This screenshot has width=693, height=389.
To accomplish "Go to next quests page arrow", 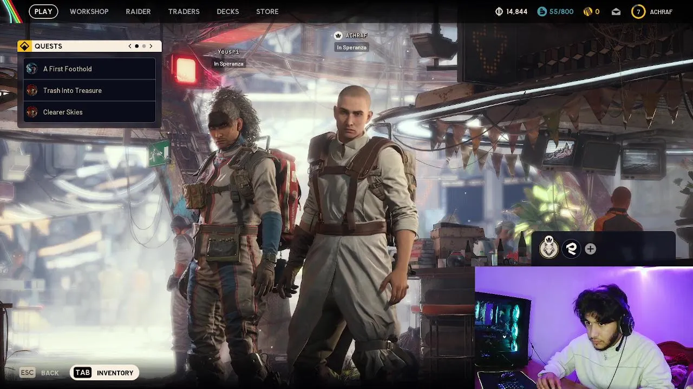I will (151, 46).
